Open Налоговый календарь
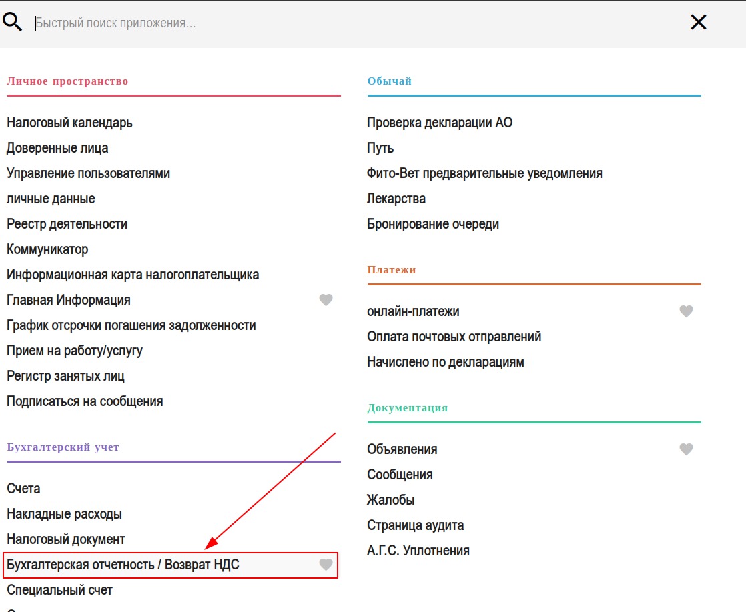Screen dimensions: 746x612 [69, 123]
